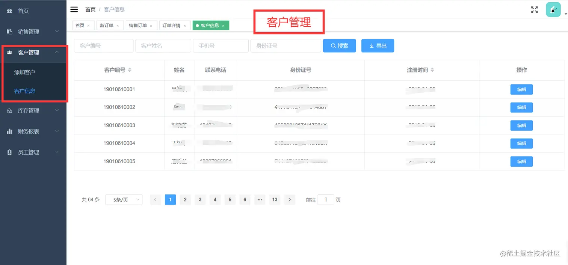Go to page 5

click(230, 200)
